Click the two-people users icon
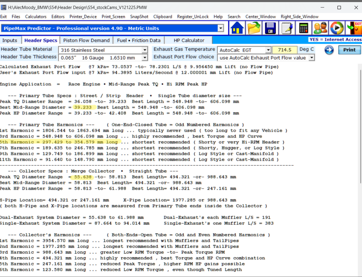 click(320, 28)
